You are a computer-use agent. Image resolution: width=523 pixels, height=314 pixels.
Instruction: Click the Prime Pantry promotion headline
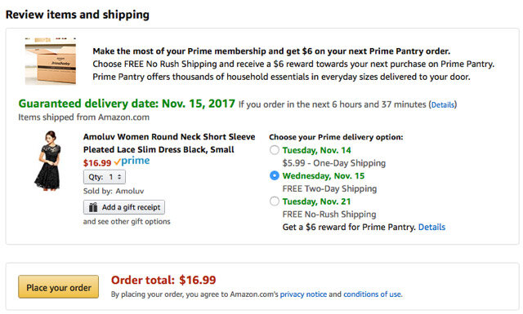point(271,51)
